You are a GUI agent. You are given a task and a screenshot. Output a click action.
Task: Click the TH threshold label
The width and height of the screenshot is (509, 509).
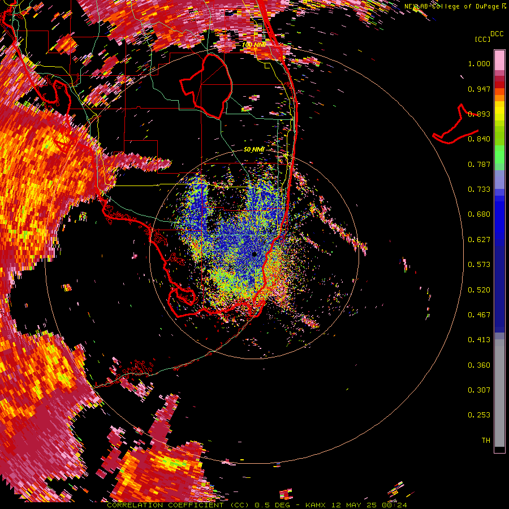486,441
